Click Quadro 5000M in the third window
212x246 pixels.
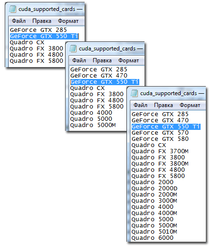point(154,226)
